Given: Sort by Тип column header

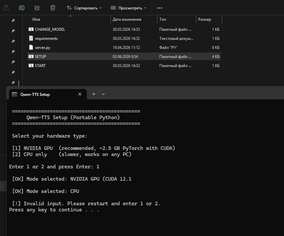Looking at the screenshot, I should 163,19.
